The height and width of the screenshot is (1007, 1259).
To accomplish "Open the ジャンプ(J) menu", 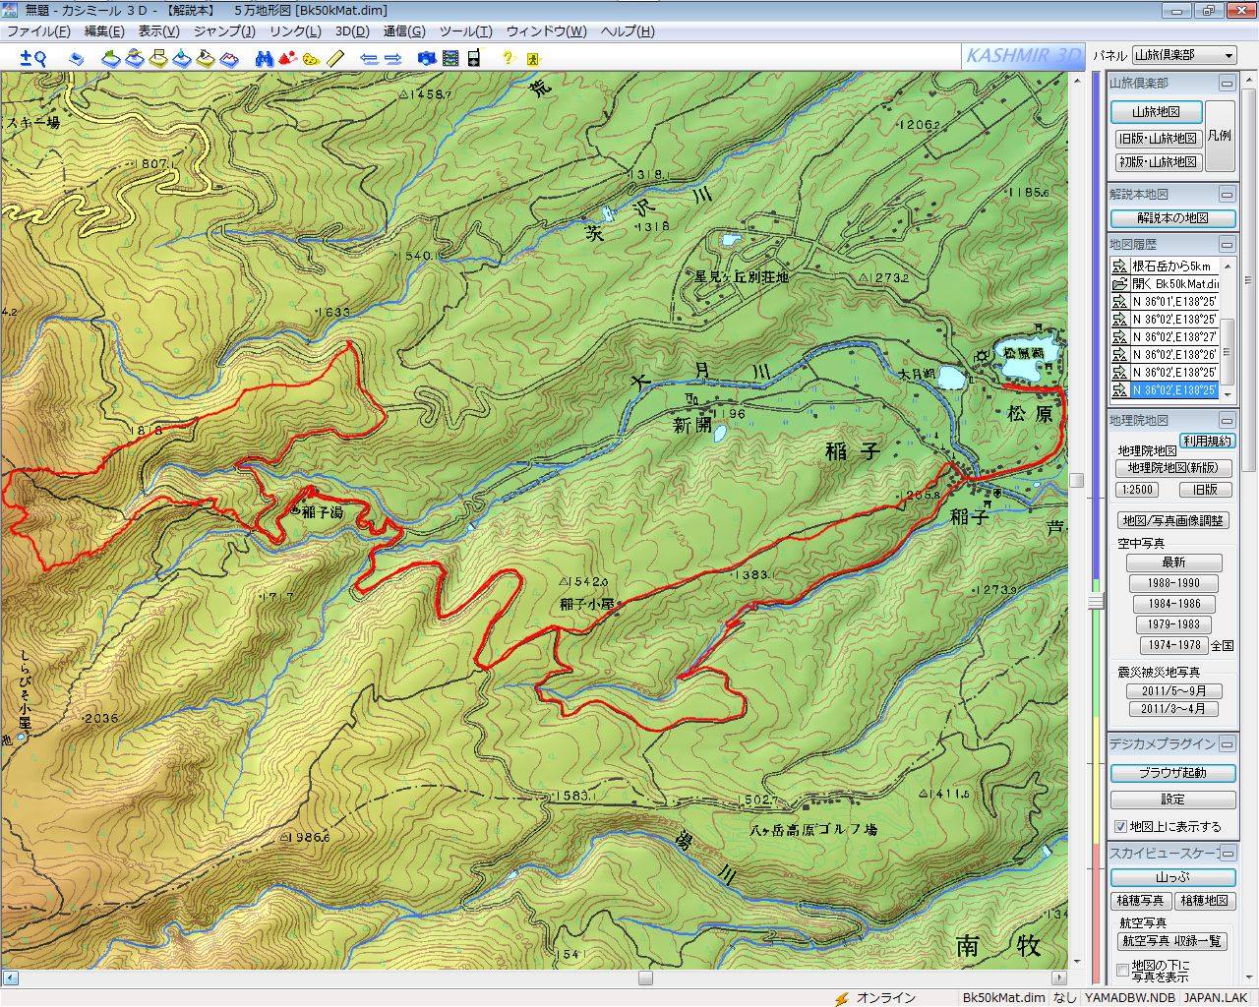I will click(223, 30).
